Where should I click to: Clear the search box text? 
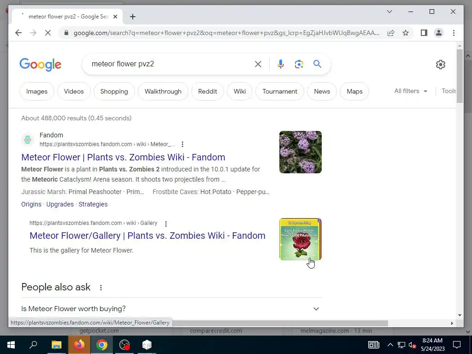[258, 64]
